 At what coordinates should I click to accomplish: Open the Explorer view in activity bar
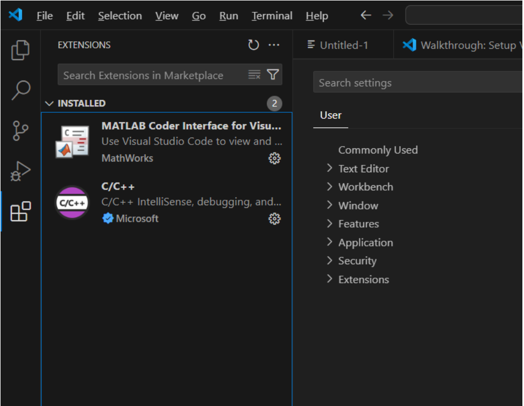tap(20, 50)
